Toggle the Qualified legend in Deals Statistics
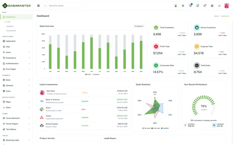Viewport: 233px width, 145px height. click(x=165, y=128)
